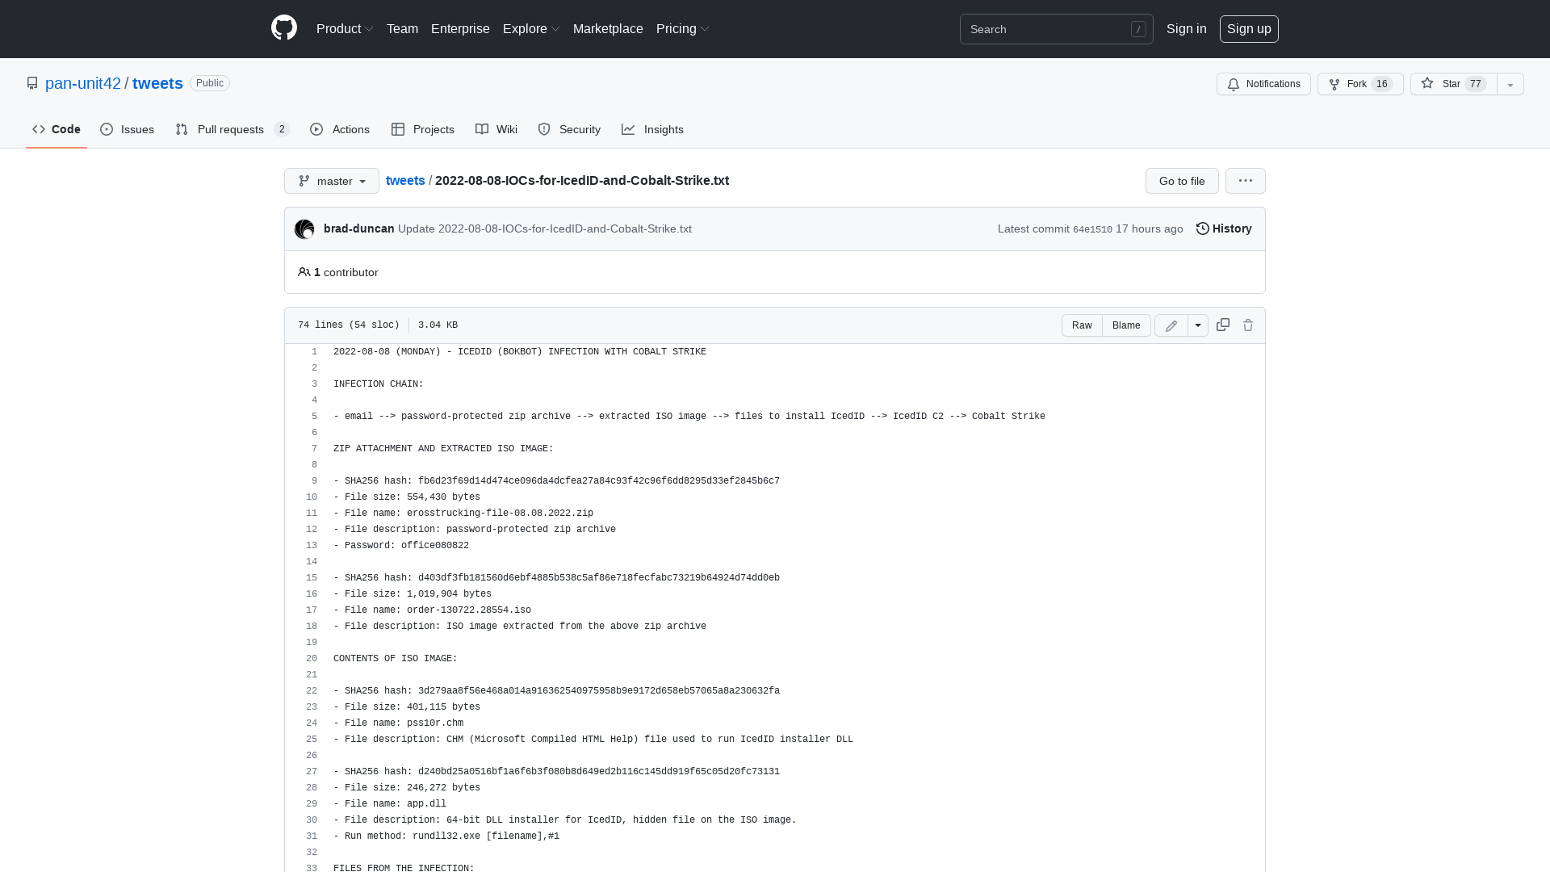Click text 'Password: office080822'
1550x872 pixels.
point(407,546)
